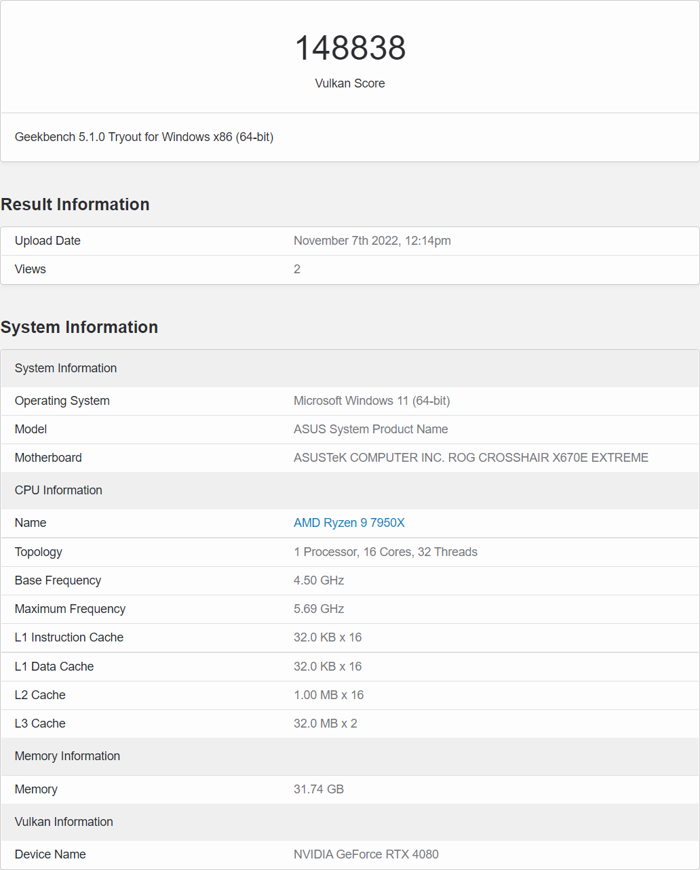Open the AMD Ryzen 9 7950X link
700x870 pixels.
[349, 523]
